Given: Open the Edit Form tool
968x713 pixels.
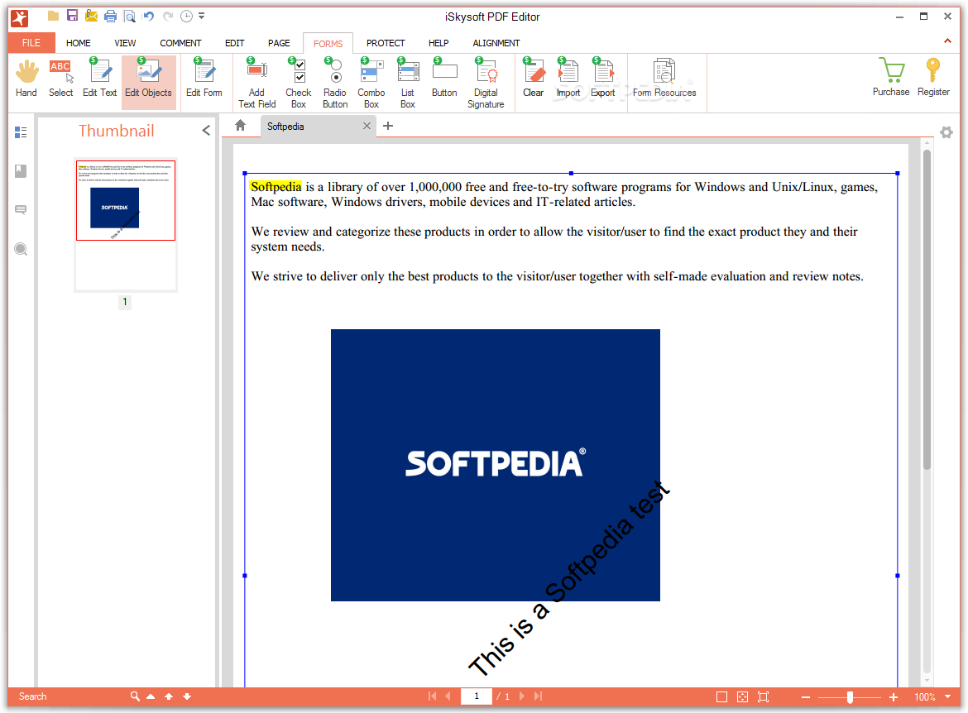Looking at the screenshot, I should point(204,79).
